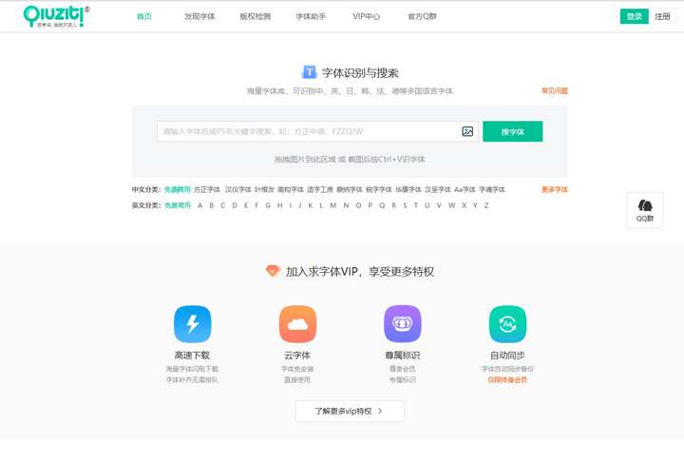Click the blue T font recognition icon
Screen dimensions: 684x463
(x=310, y=72)
